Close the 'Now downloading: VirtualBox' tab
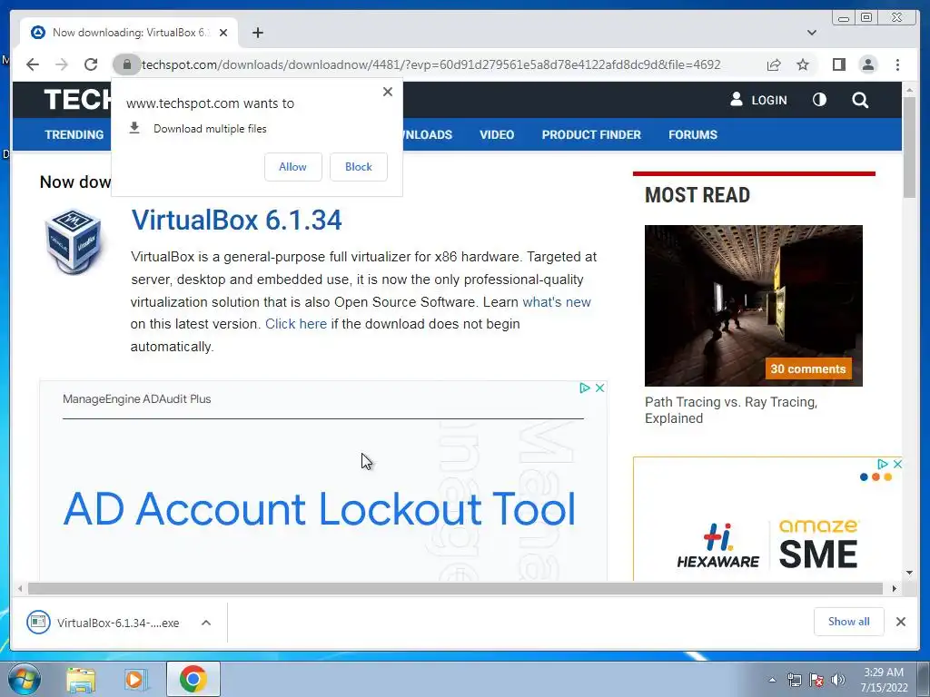 pos(223,33)
